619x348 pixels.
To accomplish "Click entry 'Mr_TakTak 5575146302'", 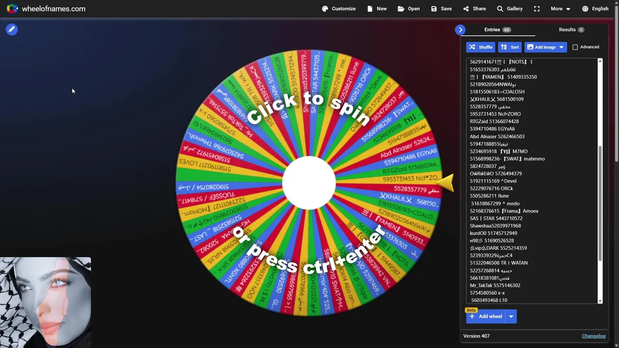I will [x=495, y=285].
